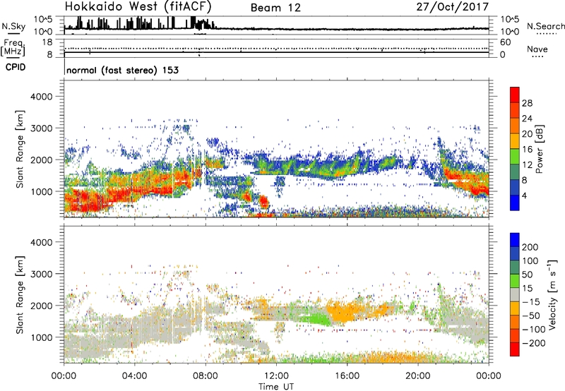Click the red -200 Velocity colorbar segment
This screenshot has width=565, height=391.
[515, 349]
